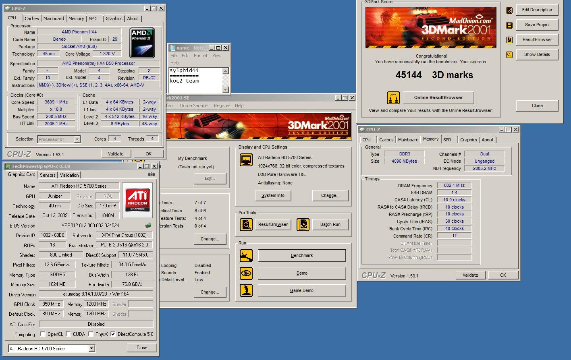The width and height of the screenshot is (571, 360).
Task: Click the ATI Radeon logo in GPU-Z
Action: pos(137,201)
